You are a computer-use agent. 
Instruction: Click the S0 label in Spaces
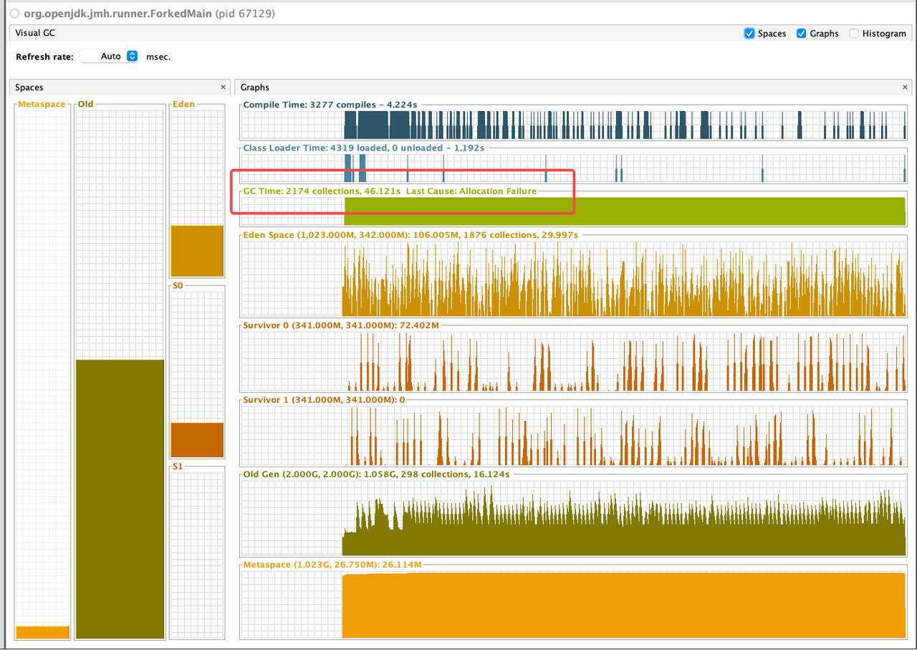[x=178, y=285]
